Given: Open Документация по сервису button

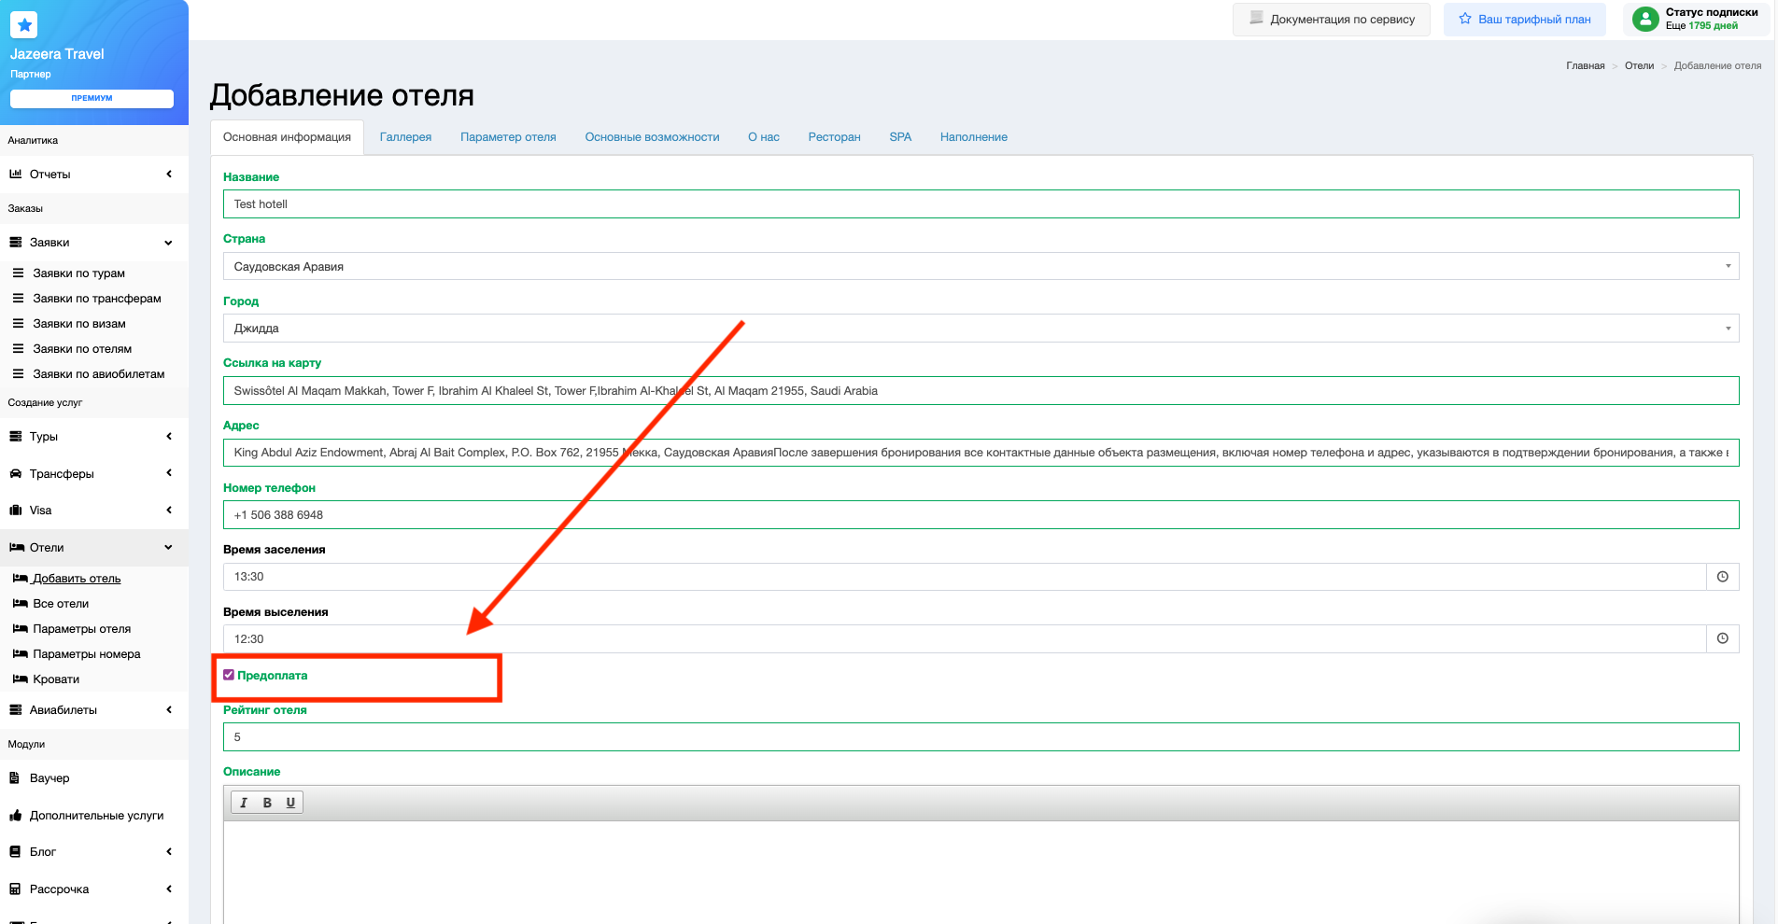Looking at the screenshot, I should pyautogui.click(x=1332, y=20).
